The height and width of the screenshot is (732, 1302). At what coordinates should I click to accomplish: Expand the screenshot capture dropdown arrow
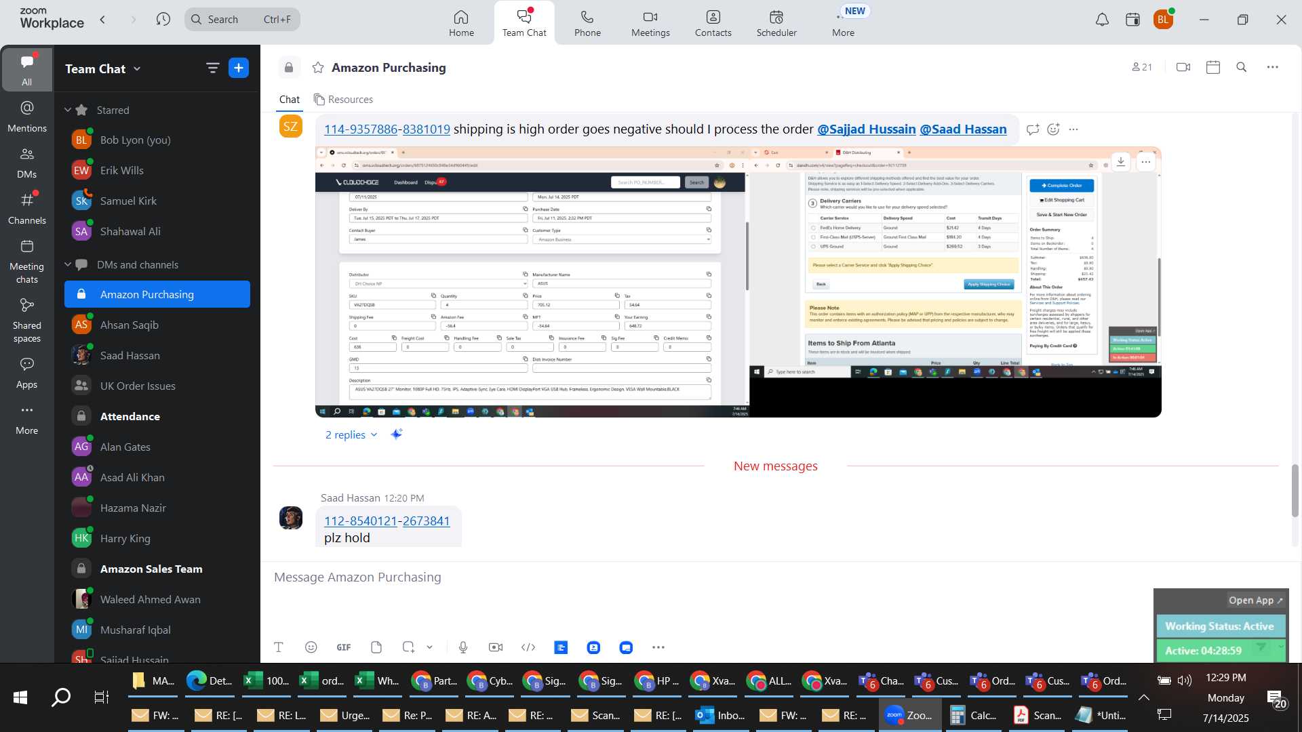tap(429, 647)
